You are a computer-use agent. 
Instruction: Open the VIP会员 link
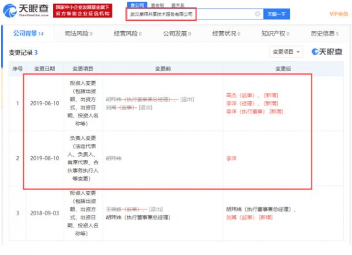[338, 13]
